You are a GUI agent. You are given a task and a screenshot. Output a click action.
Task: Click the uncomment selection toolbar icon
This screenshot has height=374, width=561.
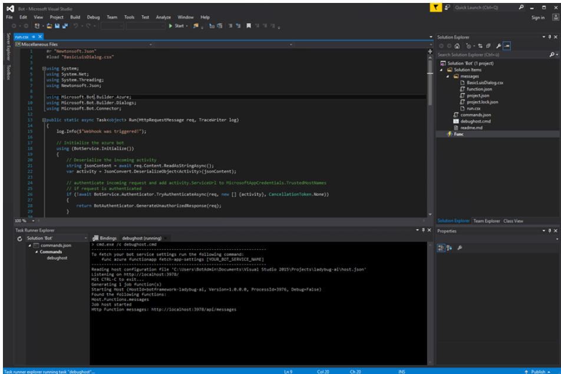238,26
